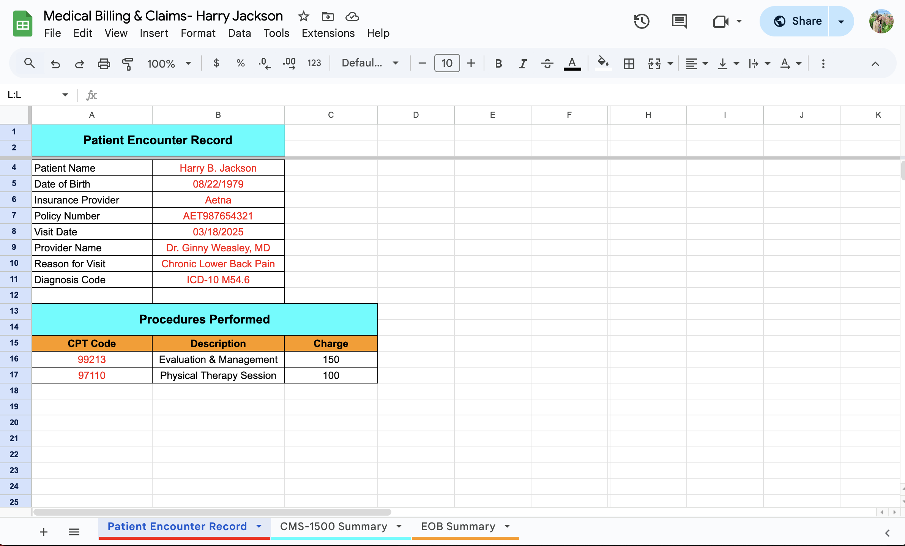Viewport: 905px width, 546px height.
Task: Open CMS-1500 Summary tab arrow menu
Action: [x=399, y=526]
